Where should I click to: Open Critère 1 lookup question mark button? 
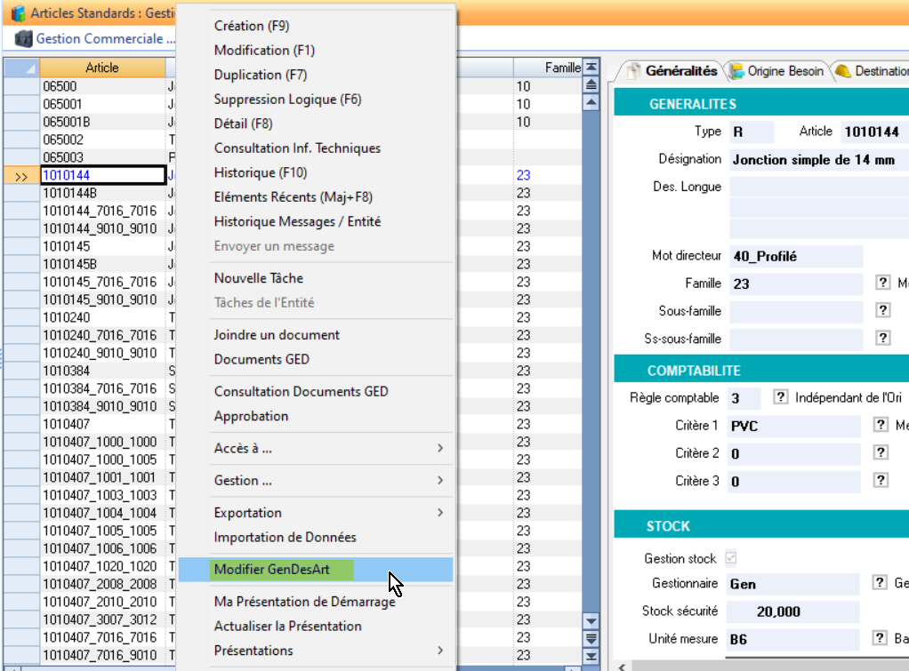[882, 425]
